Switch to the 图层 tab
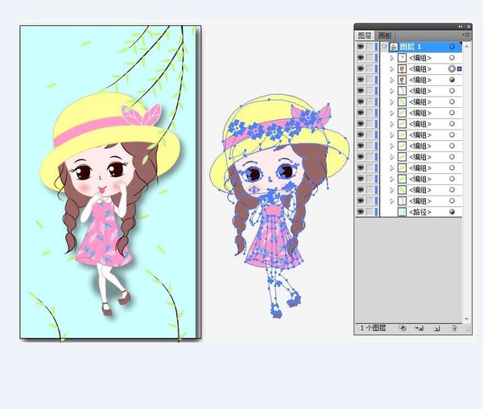483x409 pixels. coord(365,35)
